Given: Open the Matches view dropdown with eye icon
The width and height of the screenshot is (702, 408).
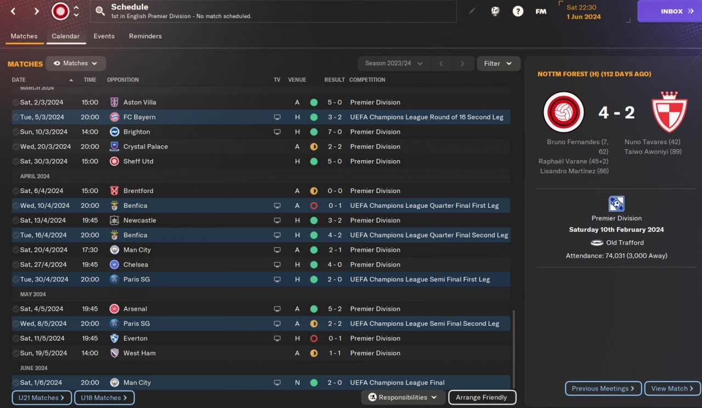Looking at the screenshot, I should click(x=76, y=64).
